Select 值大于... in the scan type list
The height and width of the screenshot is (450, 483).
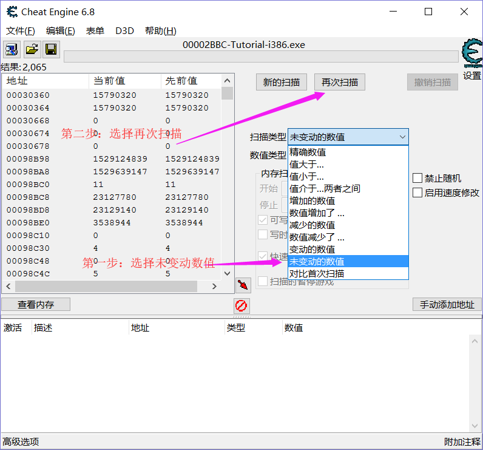[x=348, y=165]
